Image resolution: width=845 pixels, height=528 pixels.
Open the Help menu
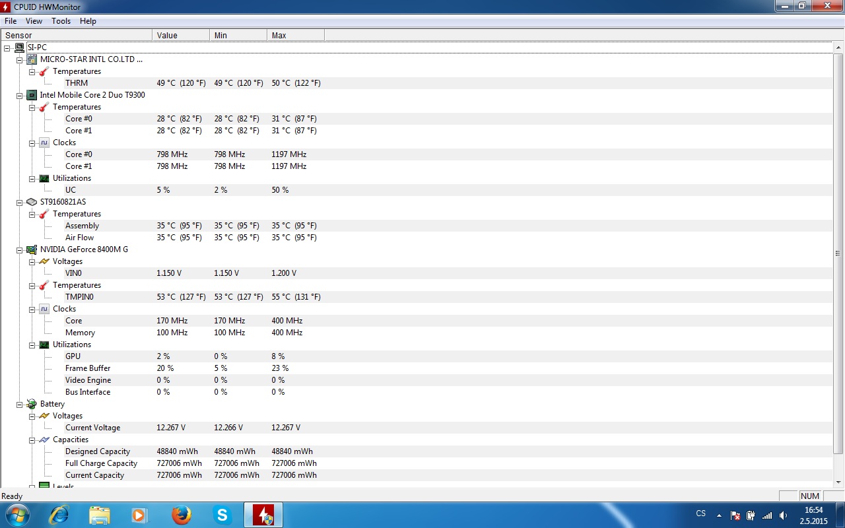coord(88,21)
